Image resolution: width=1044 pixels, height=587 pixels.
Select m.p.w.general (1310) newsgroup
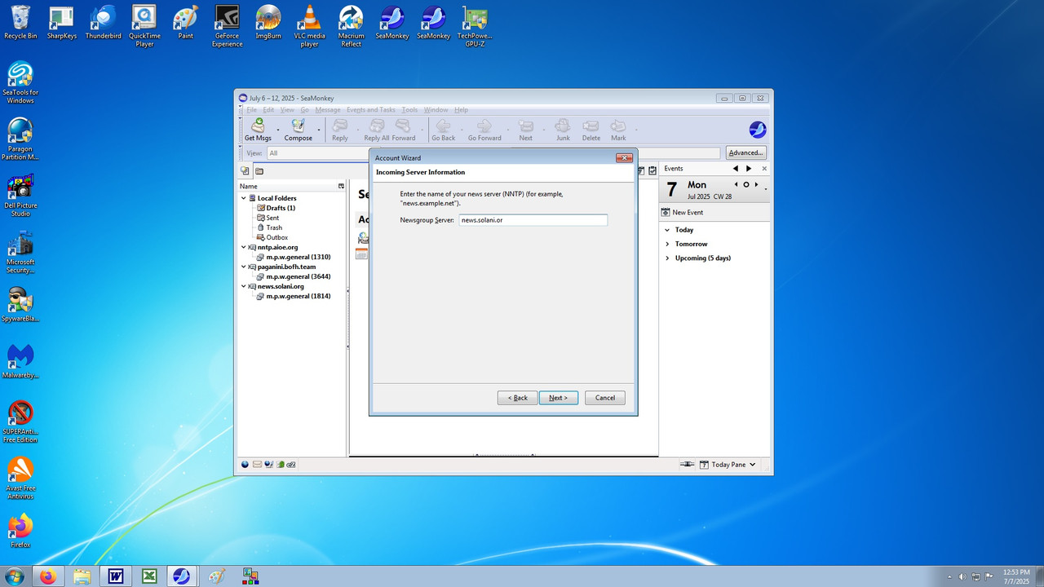tap(299, 257)
